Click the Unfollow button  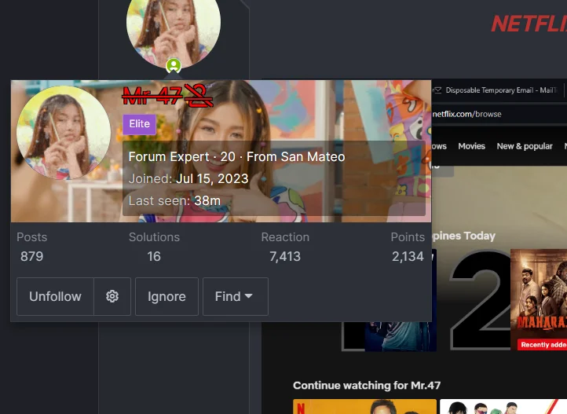[55, 296]
